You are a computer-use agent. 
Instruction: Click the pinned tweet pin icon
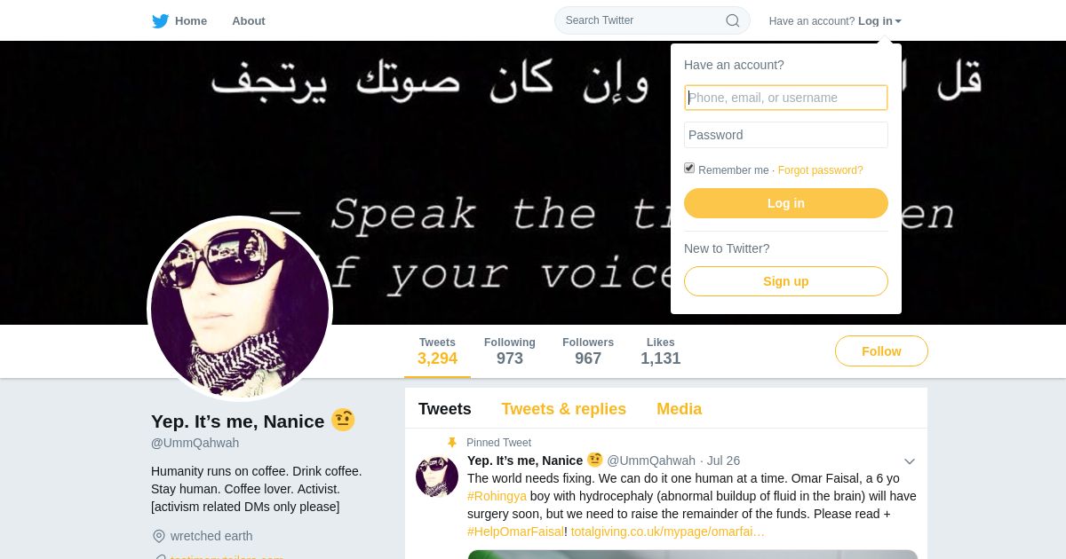(451, 443)
